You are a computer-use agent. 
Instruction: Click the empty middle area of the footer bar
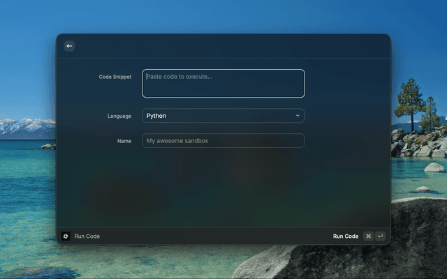pos(217,236)
